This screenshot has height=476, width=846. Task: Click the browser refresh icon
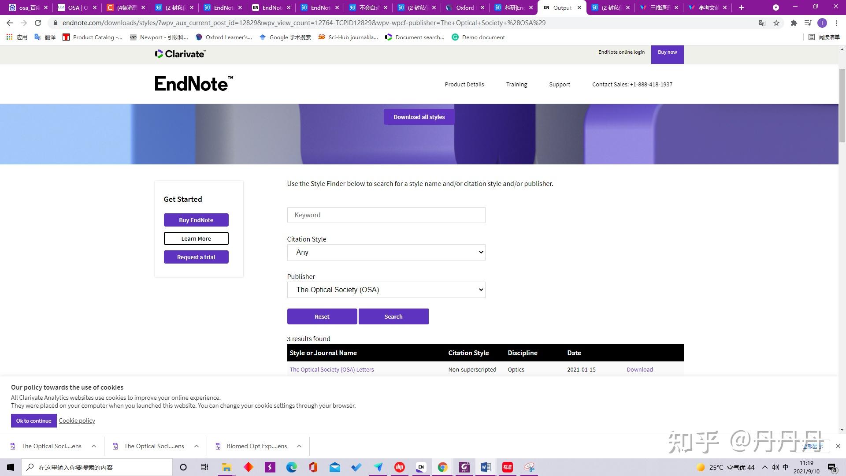coord(38,22)
